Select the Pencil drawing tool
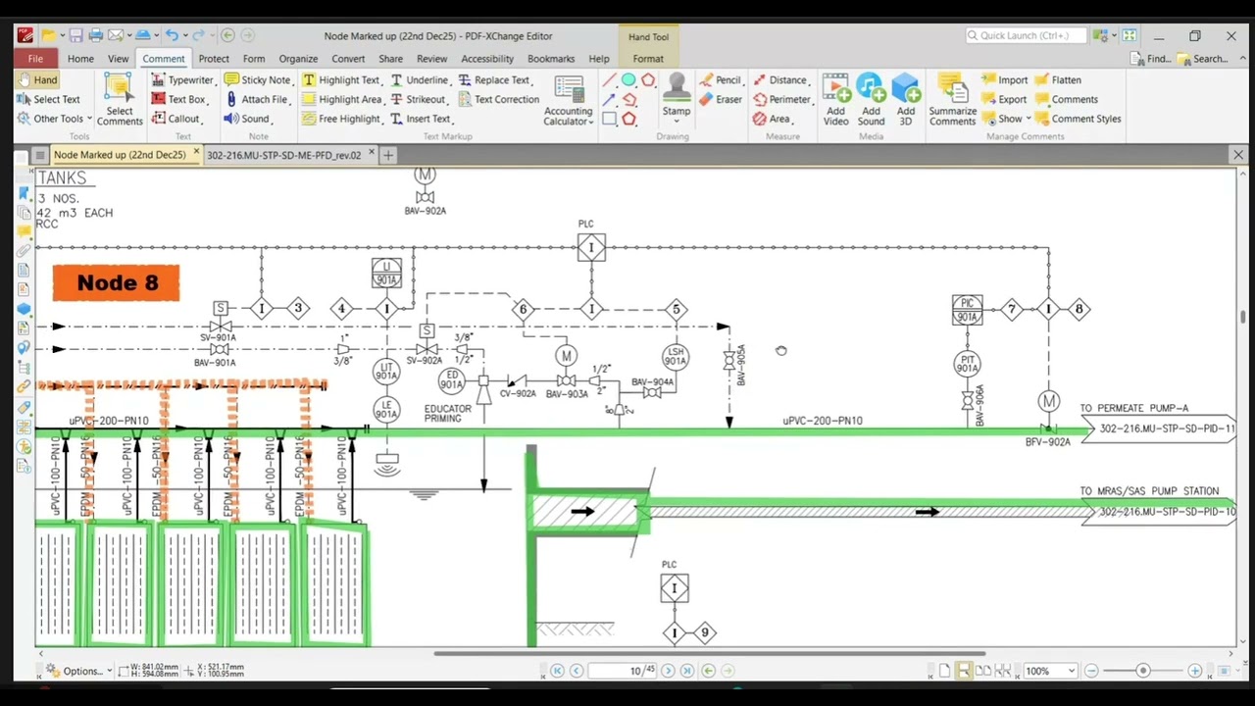This screenshot has width=1255, height=706. [720, 80]
